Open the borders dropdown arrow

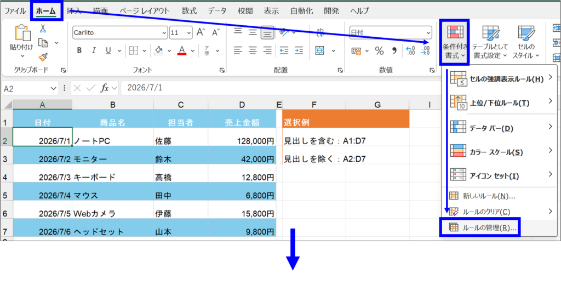coord(144,50)
